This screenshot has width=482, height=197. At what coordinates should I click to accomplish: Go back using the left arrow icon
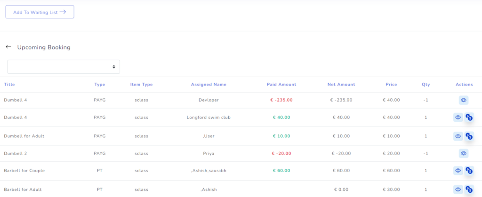tap(8, 47)
